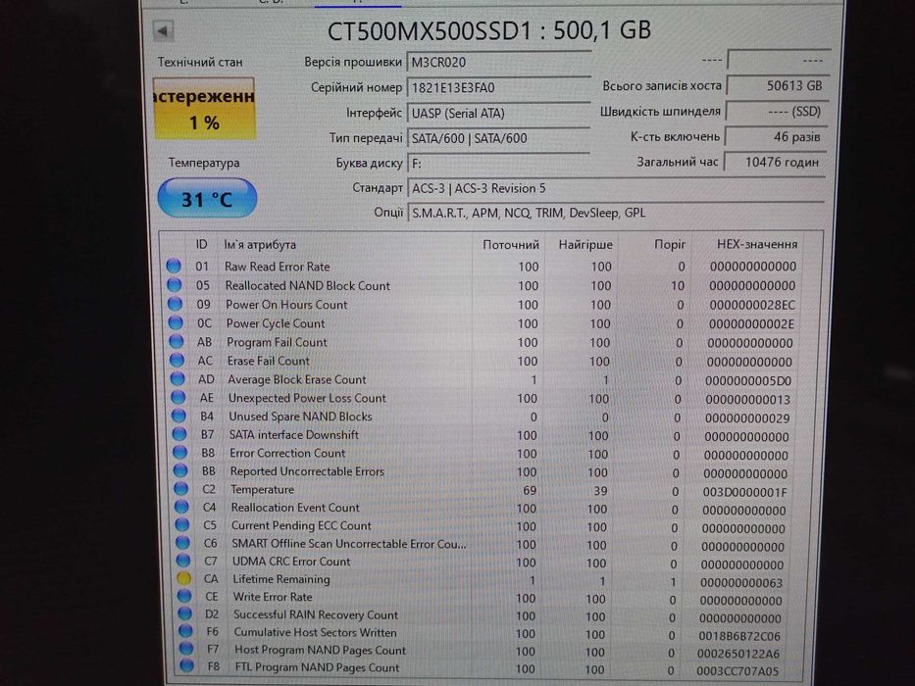Image resolution: width=915 pixels, height=686 pixels.
Task: Click the blue status icon for Power Cycle Count
Action: click(x=176, y=322)
